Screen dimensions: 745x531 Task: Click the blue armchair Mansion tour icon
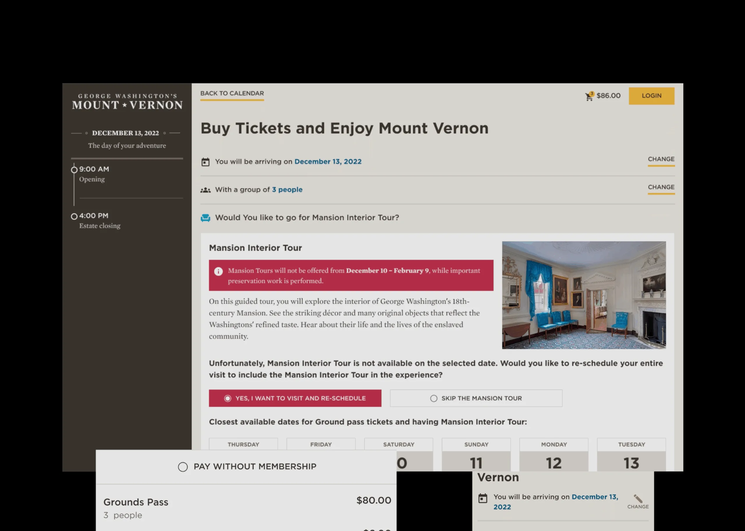pyautogui.click(x=205, y=218)
